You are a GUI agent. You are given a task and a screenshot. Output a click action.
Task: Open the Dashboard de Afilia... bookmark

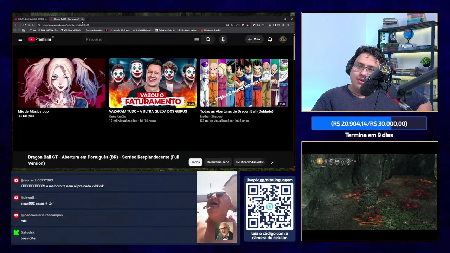(x=94, y=30)
